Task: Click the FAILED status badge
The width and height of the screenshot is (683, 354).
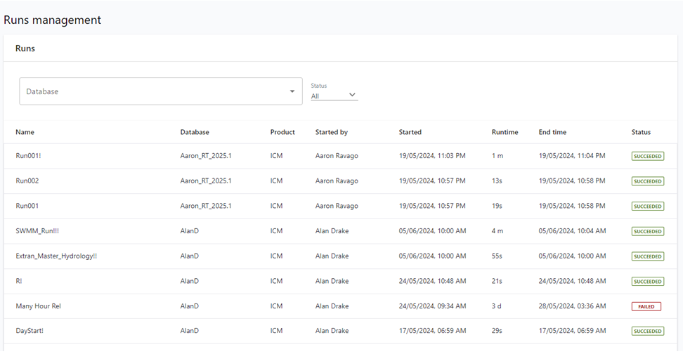Action: click(x=646, y=306)
